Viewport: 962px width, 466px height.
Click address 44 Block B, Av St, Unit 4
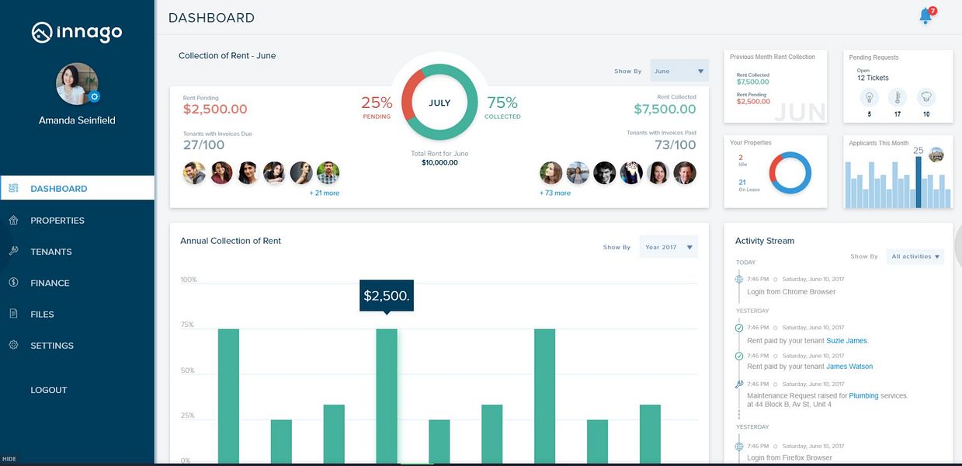click(789, 405)
